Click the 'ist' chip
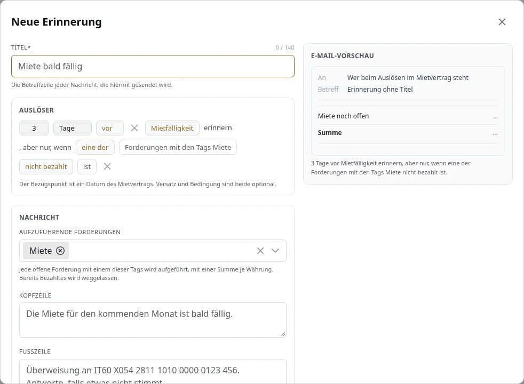Image resolution: width=524 pixels, height=384 pixels. (87, 166)
